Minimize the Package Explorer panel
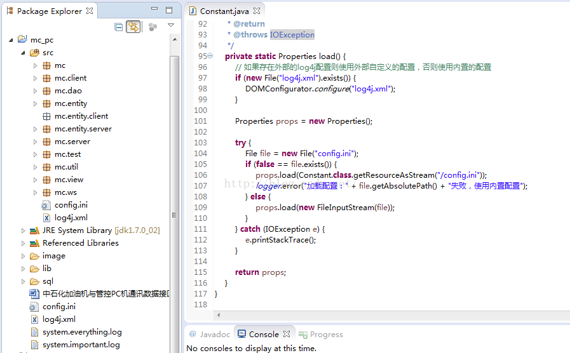This screenshot has height=353, width=570. pyautogui.click(x=154, y=9)
